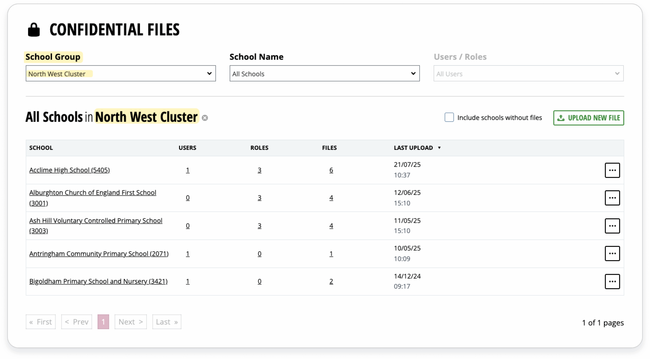Open actions menu for Ash Hill Voluntary Controlled
The height and width of the screenshot is (359, 650).
[x=612, y=226]
